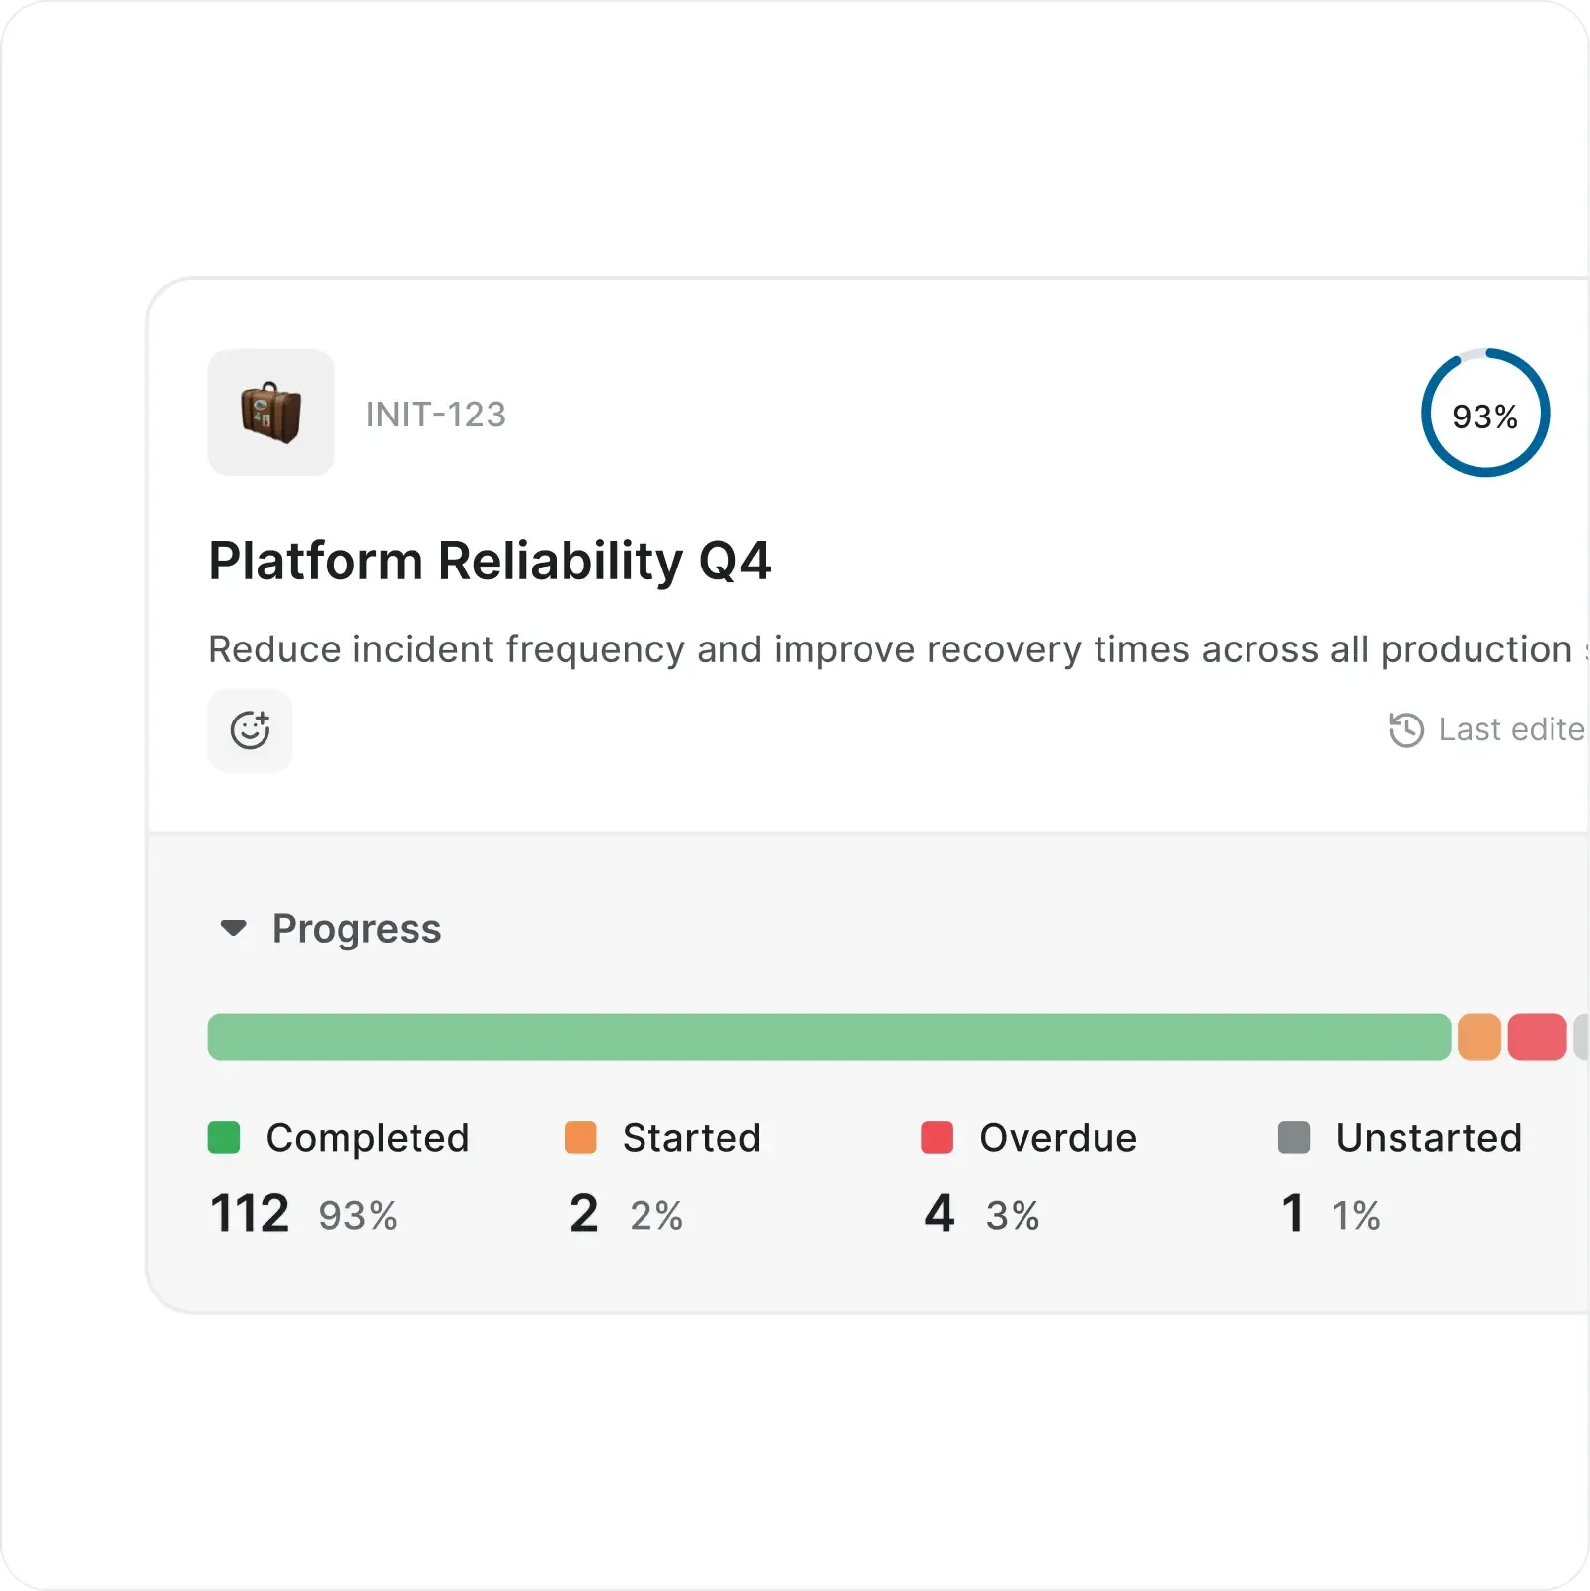Click the initiative description text
Image resolution: width=1590 pixels, height=1591 pixels.
click(888, 649)
